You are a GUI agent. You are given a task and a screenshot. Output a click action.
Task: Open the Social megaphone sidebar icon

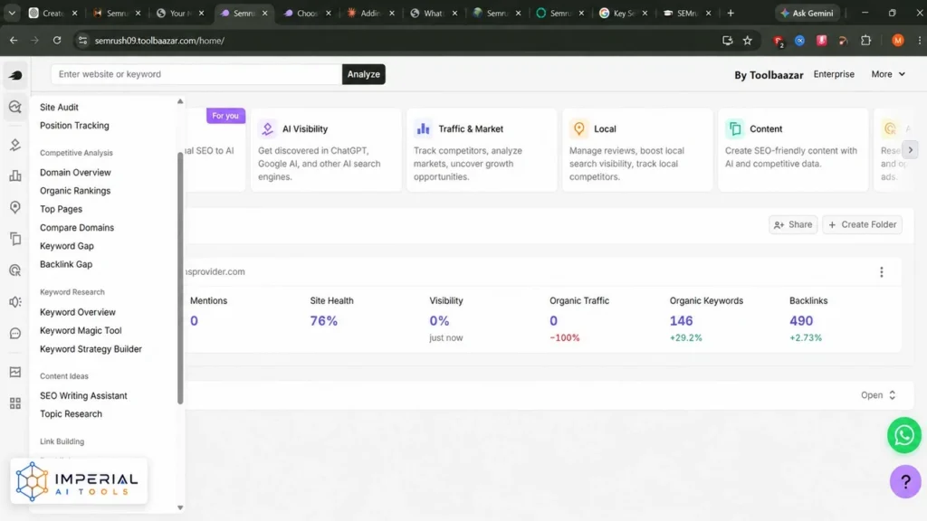pyautogui.click(x=15, y=302)
